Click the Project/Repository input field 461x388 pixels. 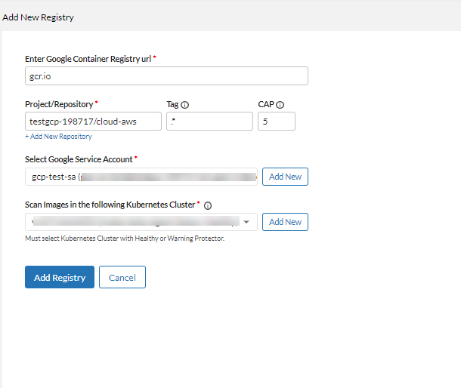tap(93, 122)
